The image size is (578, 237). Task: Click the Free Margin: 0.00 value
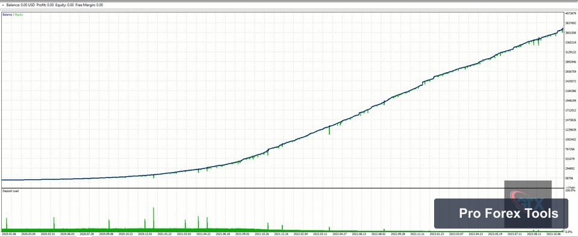pyautogui.click(x=90, y=5)
